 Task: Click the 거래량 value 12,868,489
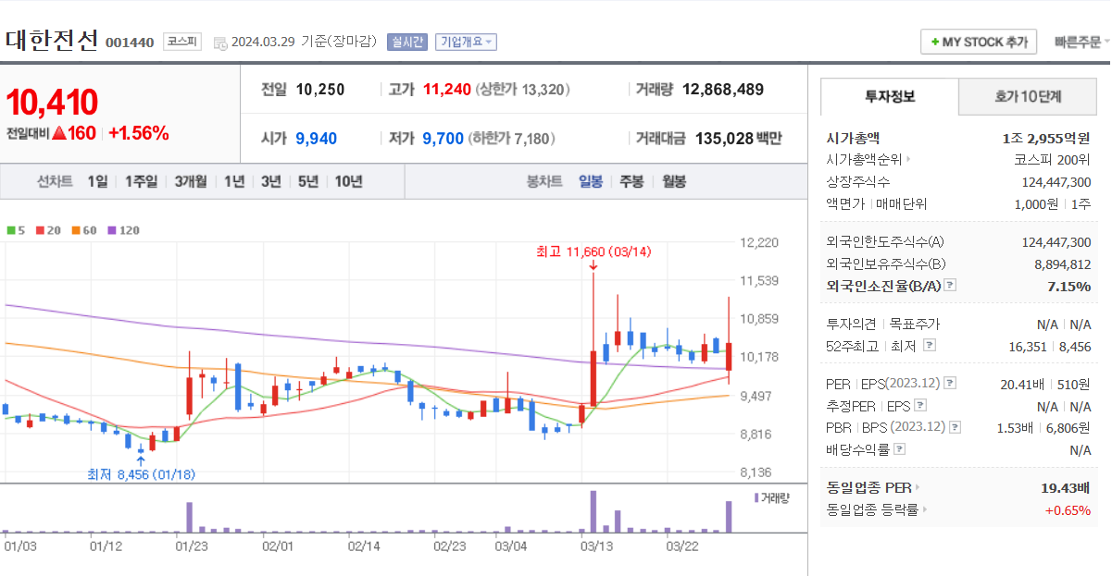tap(723, 90)
